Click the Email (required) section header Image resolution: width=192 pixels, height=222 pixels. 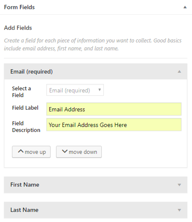(96, 72)
